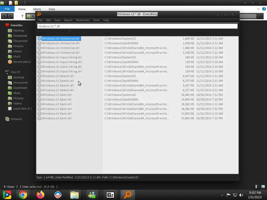Open the Share ribbon tab in Explorer
The width and height of the screenshot is (267, 200).
pos(37,9)
